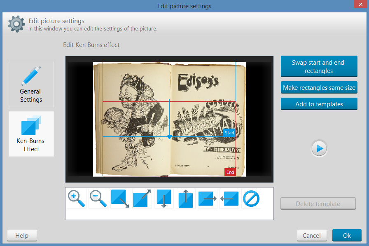Apply the pan left template
This screenshot has width=369, height=246.
229,199
